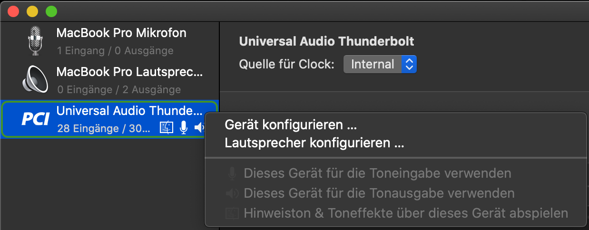Viewport: 589px width, 230px height.
Task: Open the Quelle für Clock dropdown
Action: [380, 64]
